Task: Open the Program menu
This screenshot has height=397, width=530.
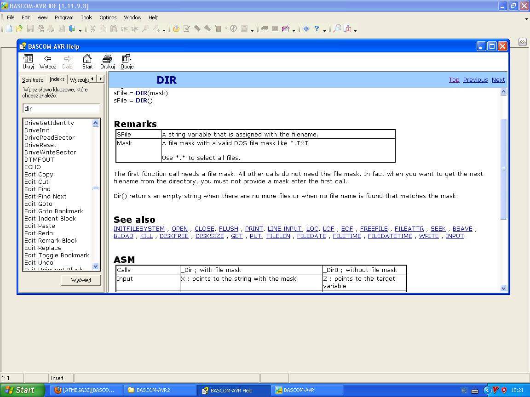Action: 64,17
